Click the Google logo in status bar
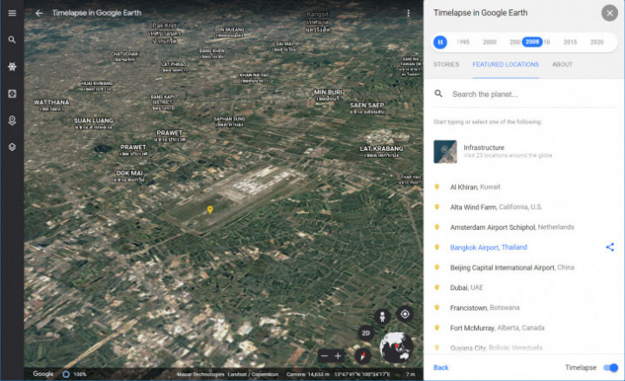Viewport: 625px width, 381px height. pos(43,373)
